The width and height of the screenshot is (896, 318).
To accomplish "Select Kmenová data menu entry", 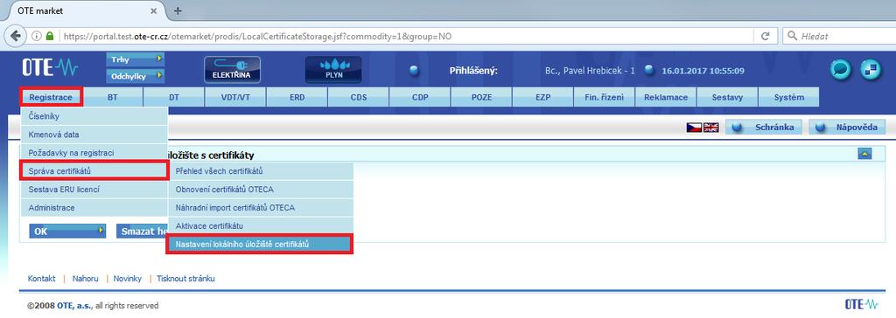I will click(94, 135).
